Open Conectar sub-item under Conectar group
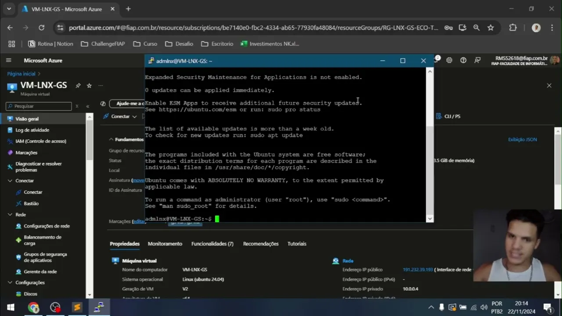Image resolution: width=562 pixels, height=316 pixels. tap(33, 192)
